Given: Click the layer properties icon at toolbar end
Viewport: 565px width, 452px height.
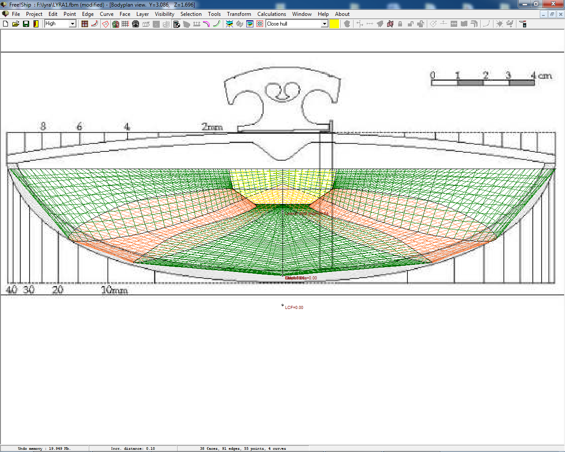Looking at the screenshot, I should click(x=523, y=24).
